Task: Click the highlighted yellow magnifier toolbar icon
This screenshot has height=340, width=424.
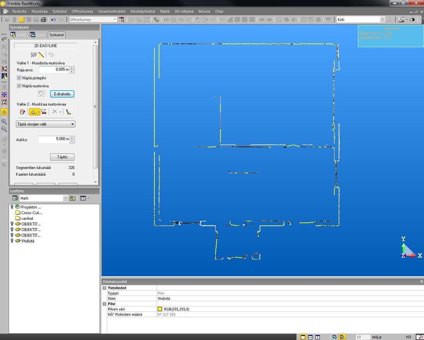Action: 22,19
